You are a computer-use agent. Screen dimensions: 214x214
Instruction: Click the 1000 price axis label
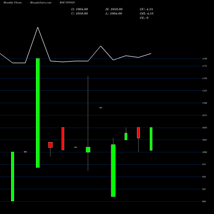(x=205, y=152)
